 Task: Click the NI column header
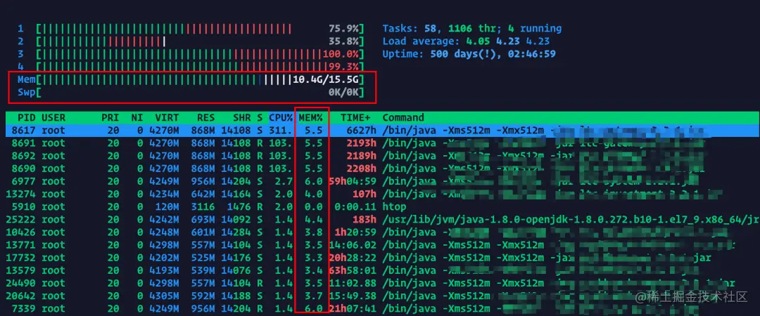coord(137,117)
